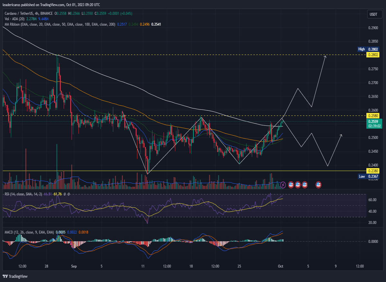Click the 61.76 RSI legend value
This screenshot has height=282, width=386.
pyautogui.click(x=58, y=194)
